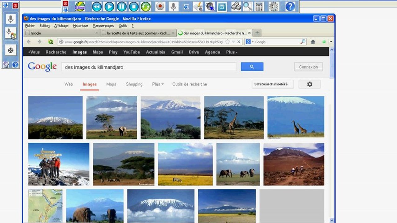Expand Plus menu in black Google bar
Screen dimensions: 397x223
(232, 52)
